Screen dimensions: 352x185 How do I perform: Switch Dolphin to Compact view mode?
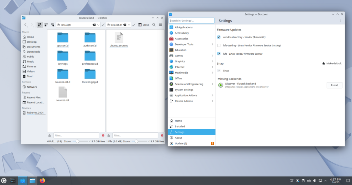[x=46, y=25]
